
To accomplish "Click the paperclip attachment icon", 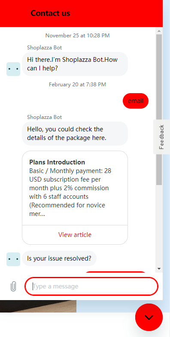I will coord(13,286).
